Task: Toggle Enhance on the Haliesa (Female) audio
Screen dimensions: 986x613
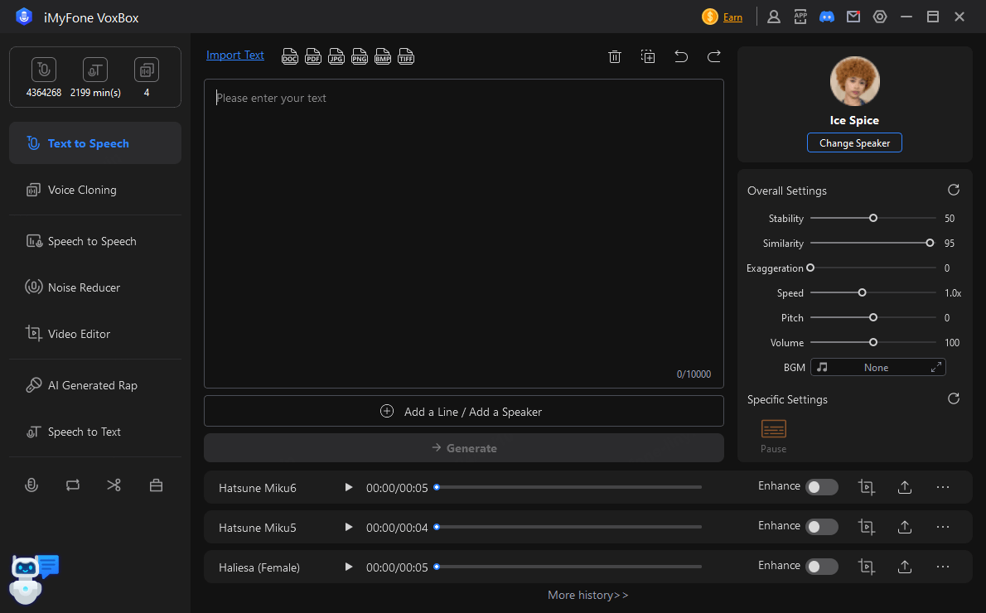Action: coord(822,567)
